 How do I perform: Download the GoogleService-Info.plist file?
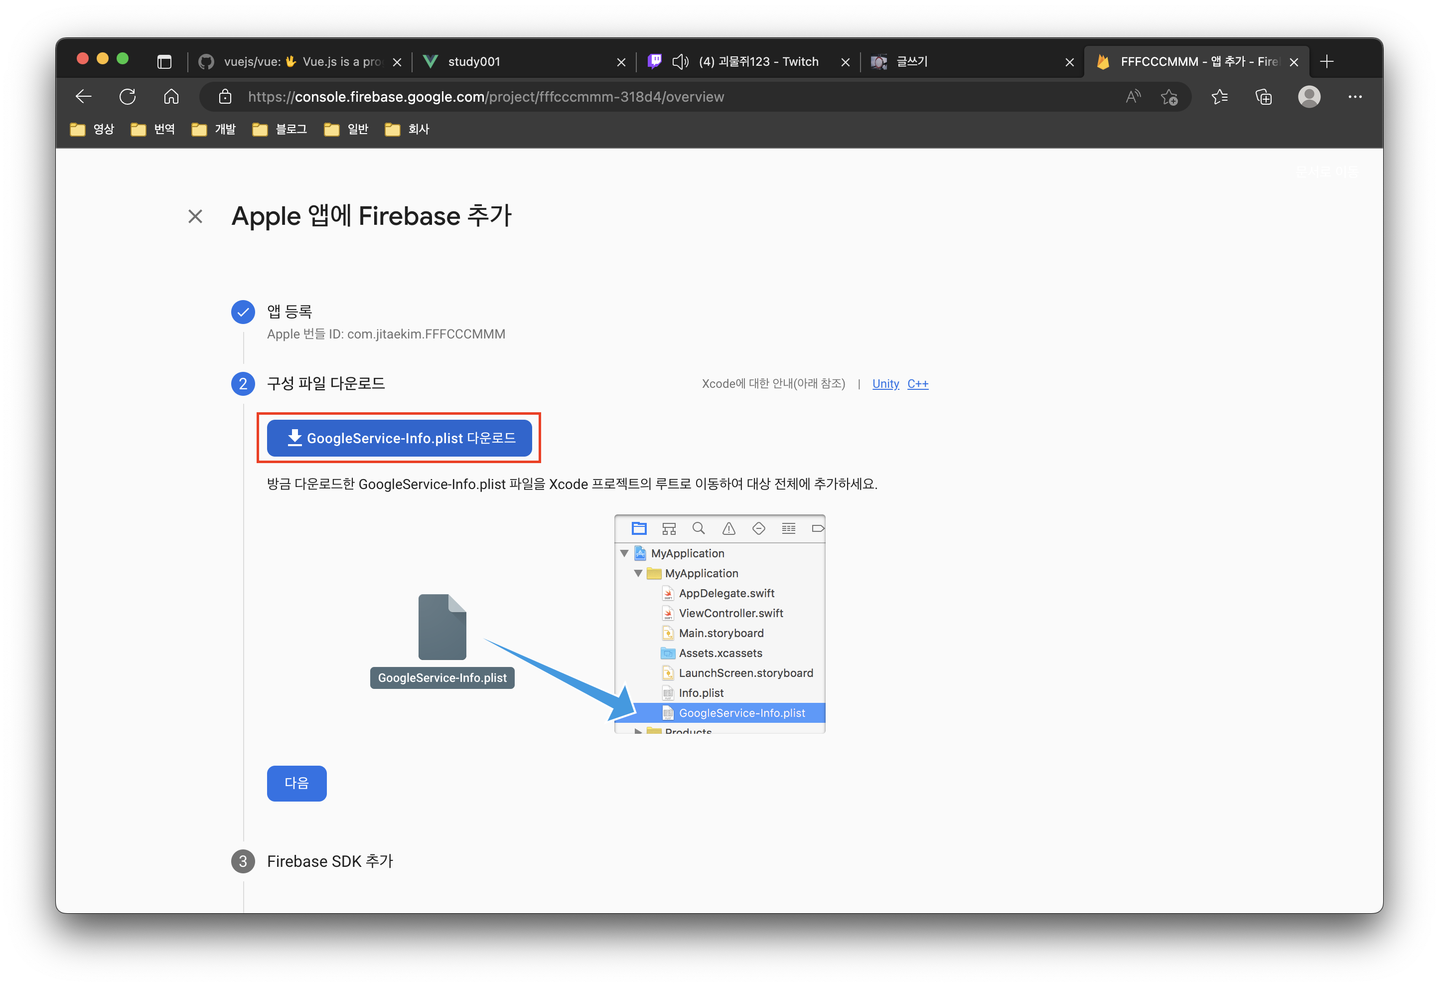400,438
